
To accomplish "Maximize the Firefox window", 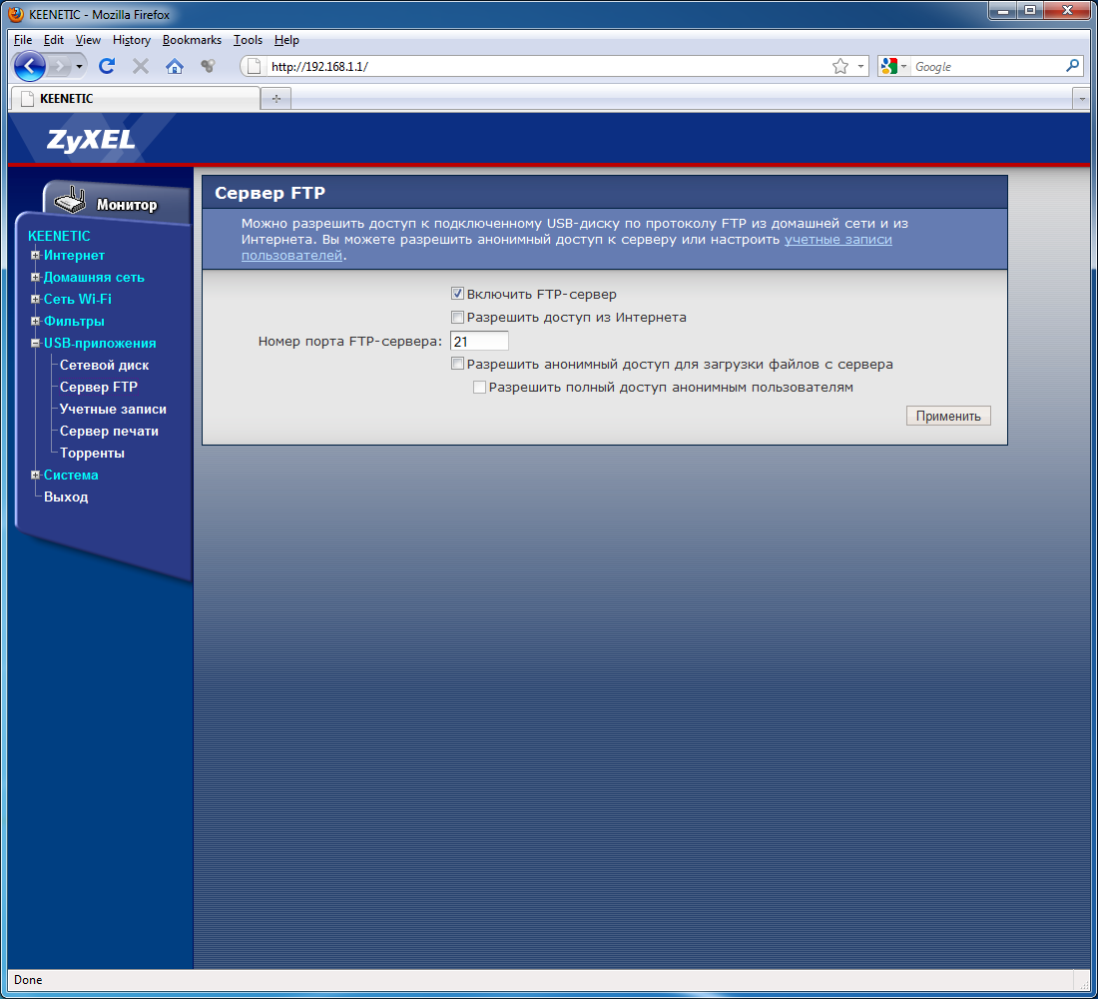I will point(1030,10).
